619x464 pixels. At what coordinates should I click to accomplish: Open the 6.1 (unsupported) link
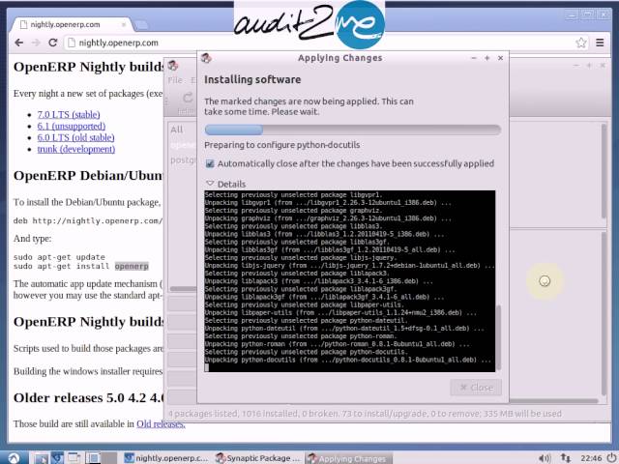point(72,126)
